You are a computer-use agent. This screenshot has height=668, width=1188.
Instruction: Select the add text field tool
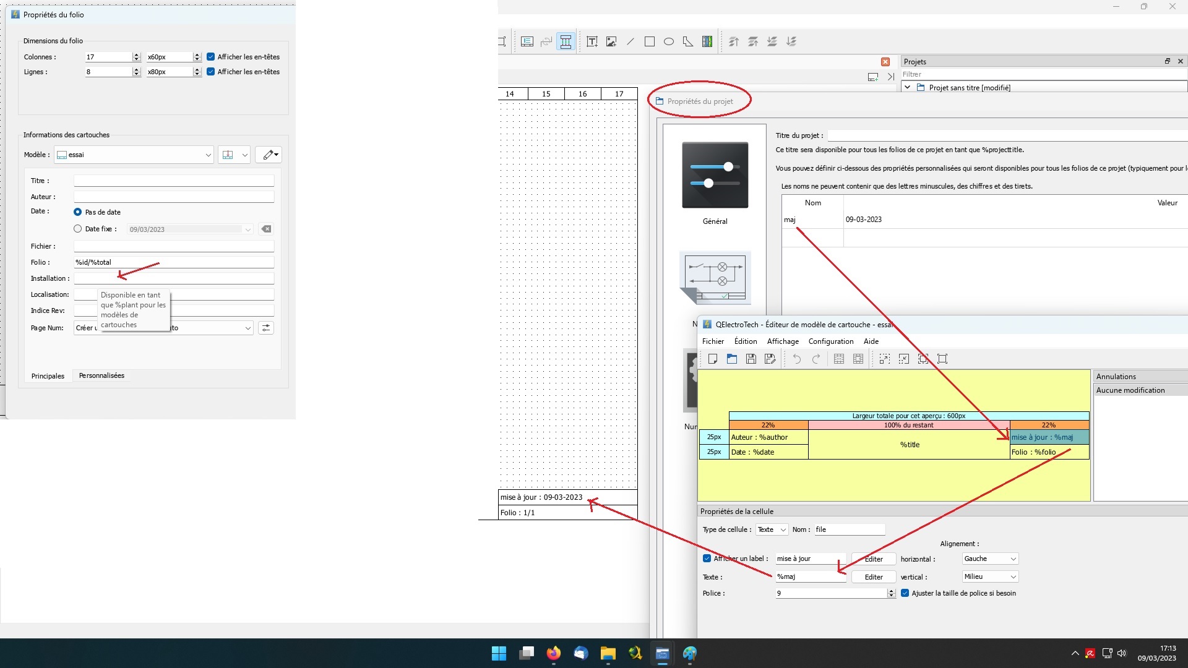point(592,41)
